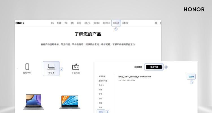The image size is (212, 113).
Task: Click the black 驱动下载 button
Action: click(x=154, y=67)
